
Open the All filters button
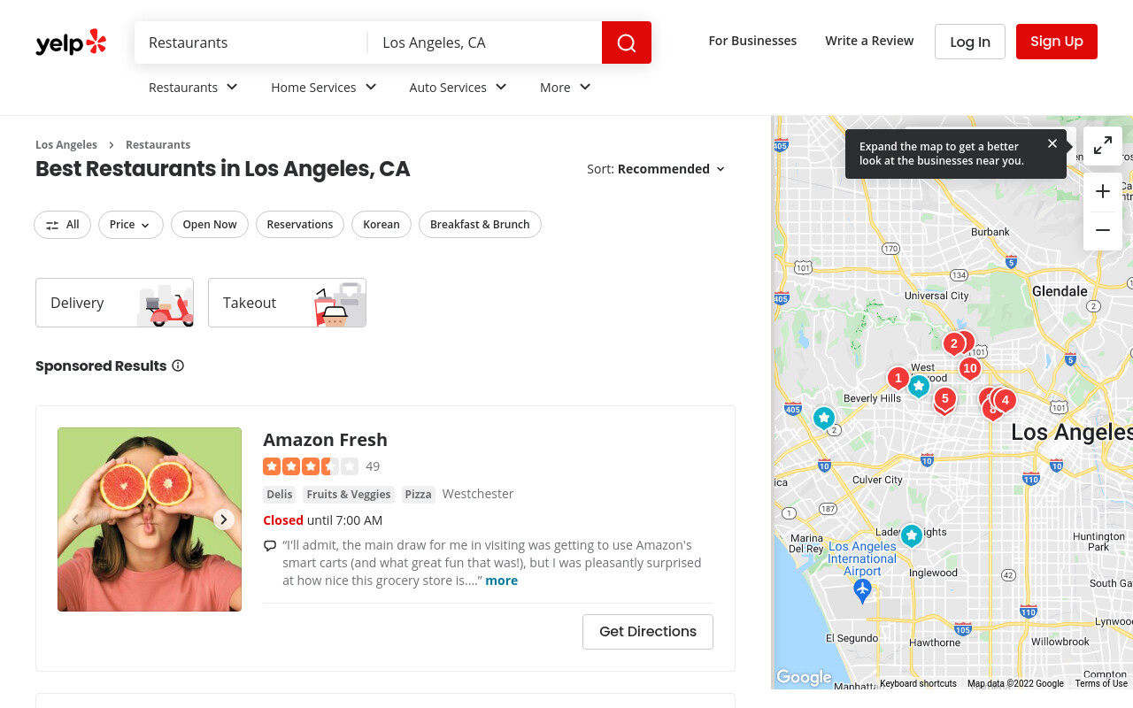(x=63, y=225)
